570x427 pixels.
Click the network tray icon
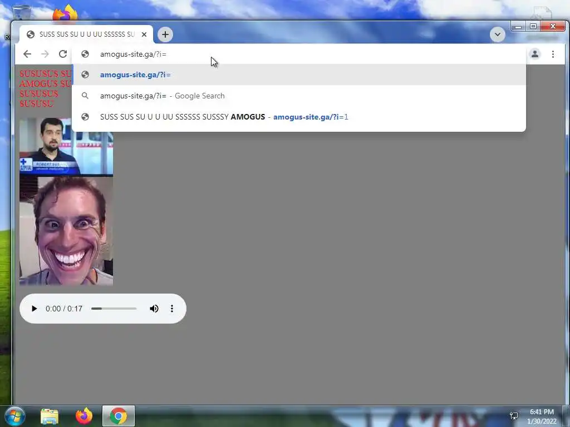(x=514, y=416)
